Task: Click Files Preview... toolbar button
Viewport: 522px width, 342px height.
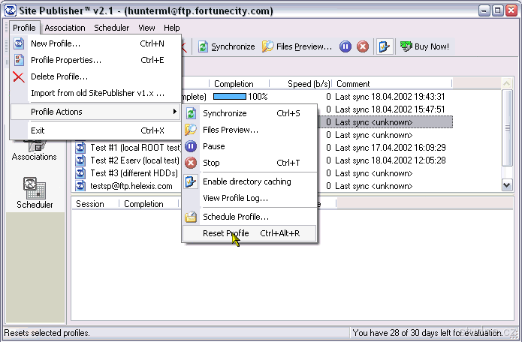Action: pos(297,46)
